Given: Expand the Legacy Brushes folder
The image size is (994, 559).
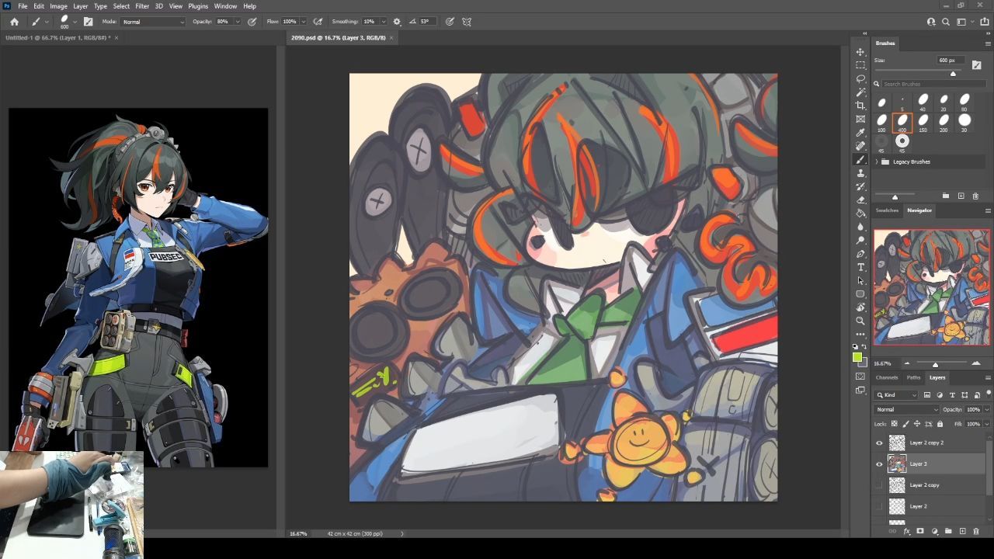Looking at the screenshot, I should point(877,161).
